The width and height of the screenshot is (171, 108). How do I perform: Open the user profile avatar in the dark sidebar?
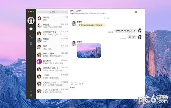coord(31,20)
